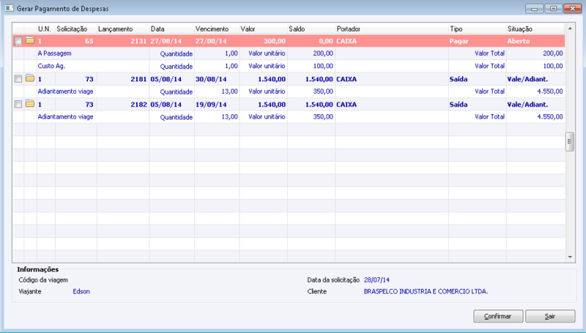Click scrollbar down arrow of the grid
Screen dimensions: 586x333
click(570, 257)
